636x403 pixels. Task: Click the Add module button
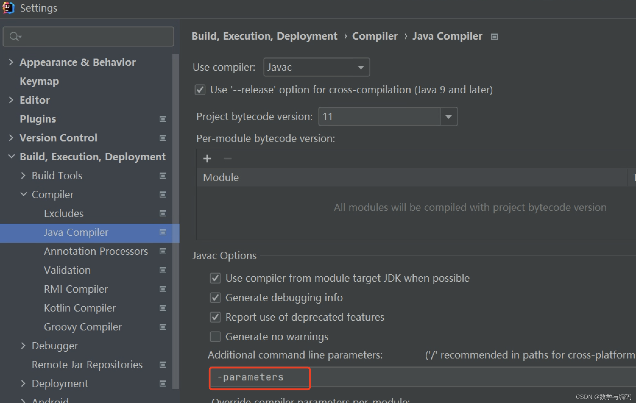(207, 158)
